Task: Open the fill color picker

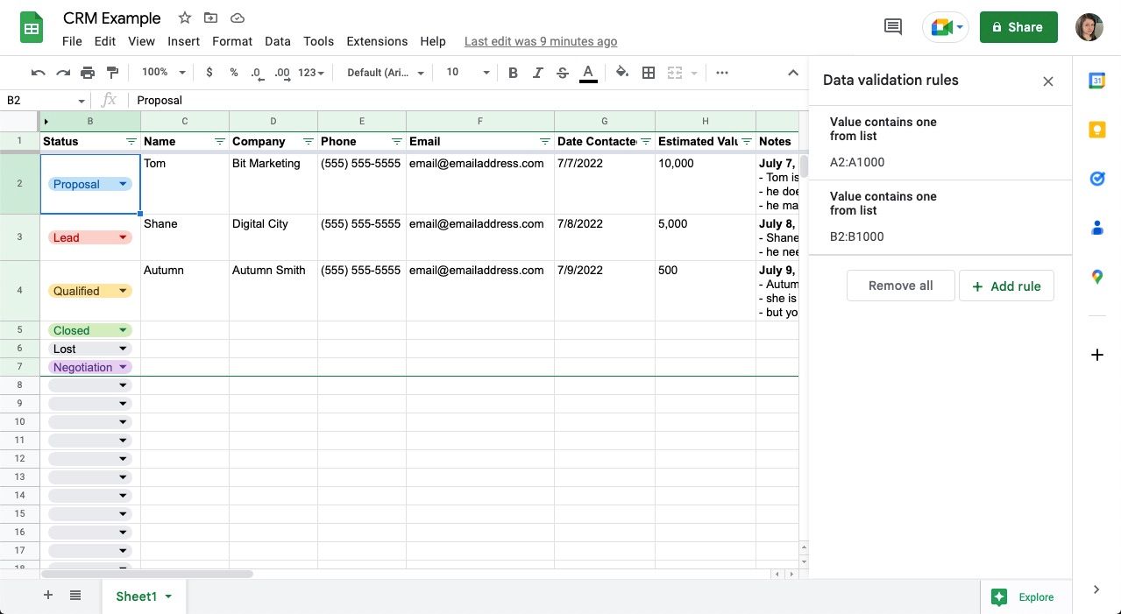Action: pos(622,73)
